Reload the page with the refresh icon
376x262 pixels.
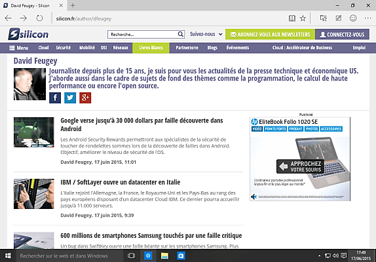(x=39, y=18)
